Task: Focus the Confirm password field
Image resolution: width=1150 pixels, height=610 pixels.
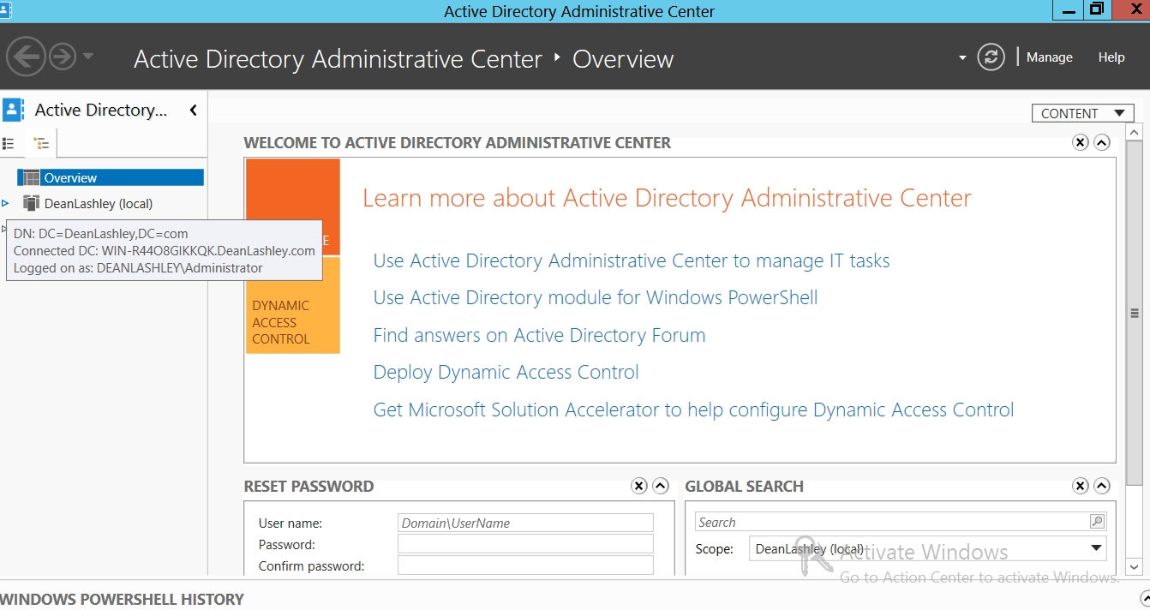Action: pyautogui.click(x=525, y=565)
